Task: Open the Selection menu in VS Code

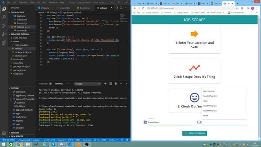Action: click(x=23, y=2)
